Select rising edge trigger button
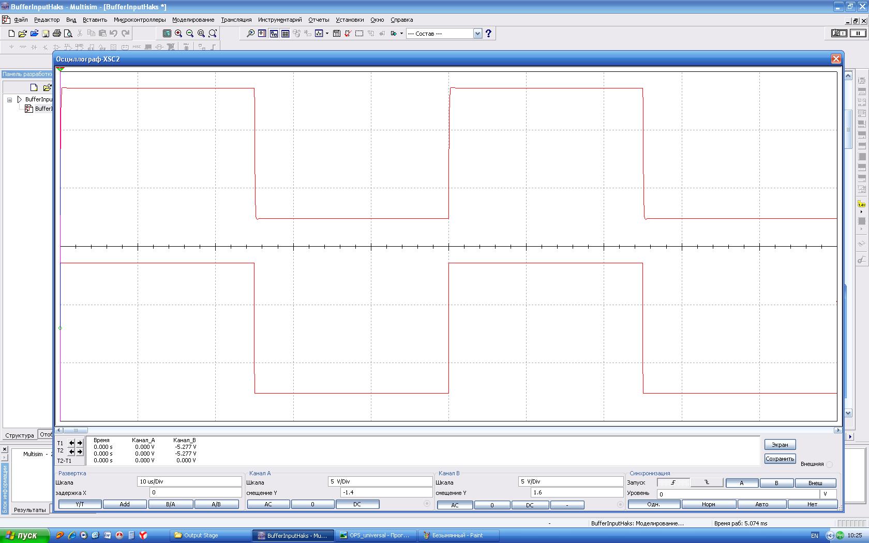 [x=673, y=482]
